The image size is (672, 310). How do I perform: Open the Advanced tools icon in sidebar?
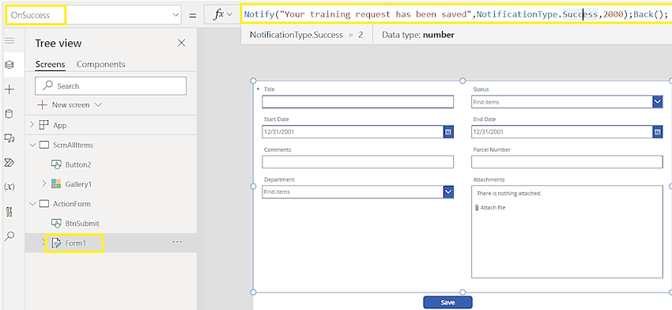(x=9, y=211)
